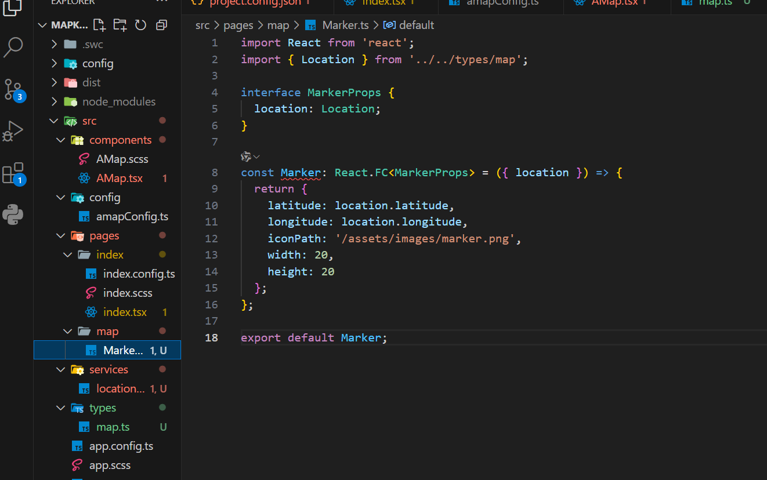Expand the node_modules folder

click(x=54, y=101)
